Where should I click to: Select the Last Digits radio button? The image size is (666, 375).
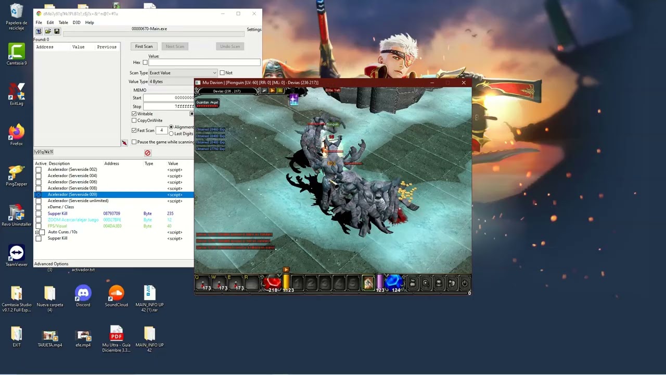171,134
